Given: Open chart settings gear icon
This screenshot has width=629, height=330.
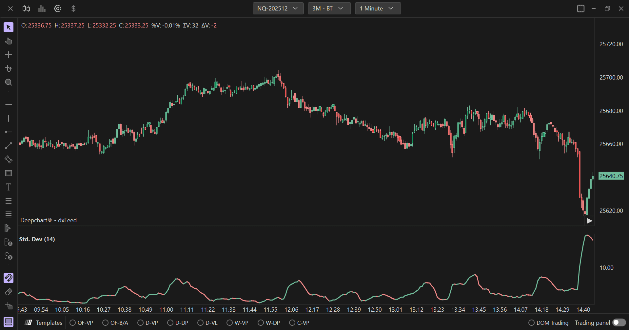Looking at the screenshot, I should click(58, 9).
